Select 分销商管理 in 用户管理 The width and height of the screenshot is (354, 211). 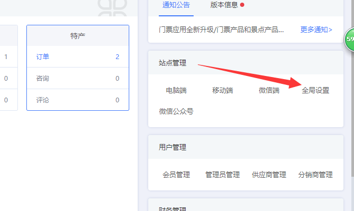[315, 175]
